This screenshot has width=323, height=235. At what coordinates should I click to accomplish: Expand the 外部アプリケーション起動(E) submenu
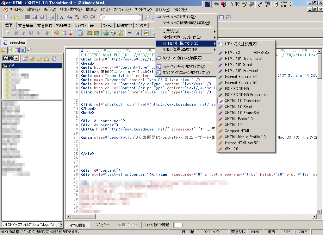[x=186, y=37]
